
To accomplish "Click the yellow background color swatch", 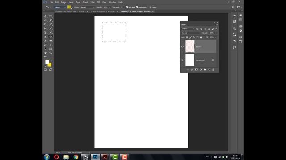I will (50, 65).
